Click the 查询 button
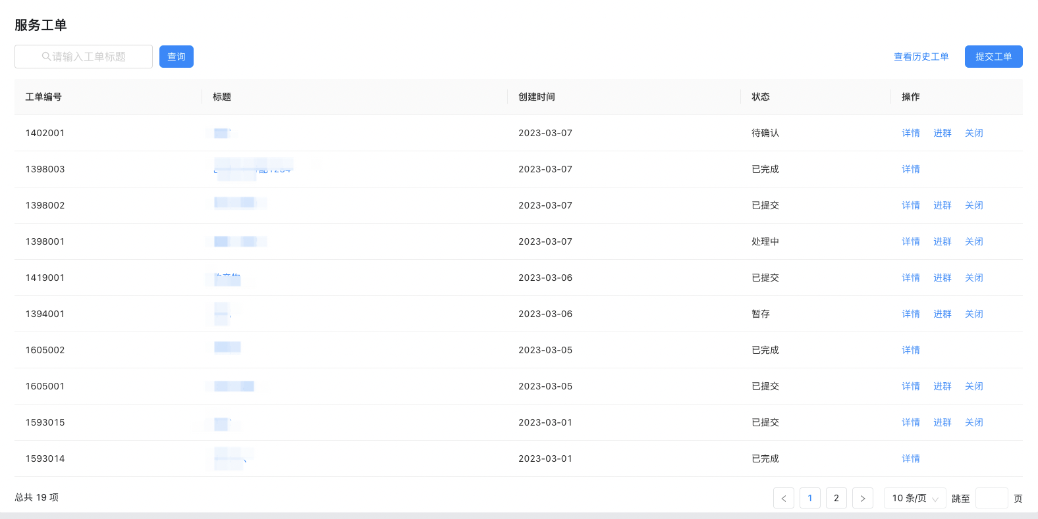 tap(177, 57)
